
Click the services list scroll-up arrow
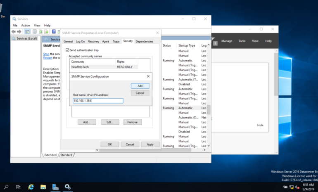(209, 45)
